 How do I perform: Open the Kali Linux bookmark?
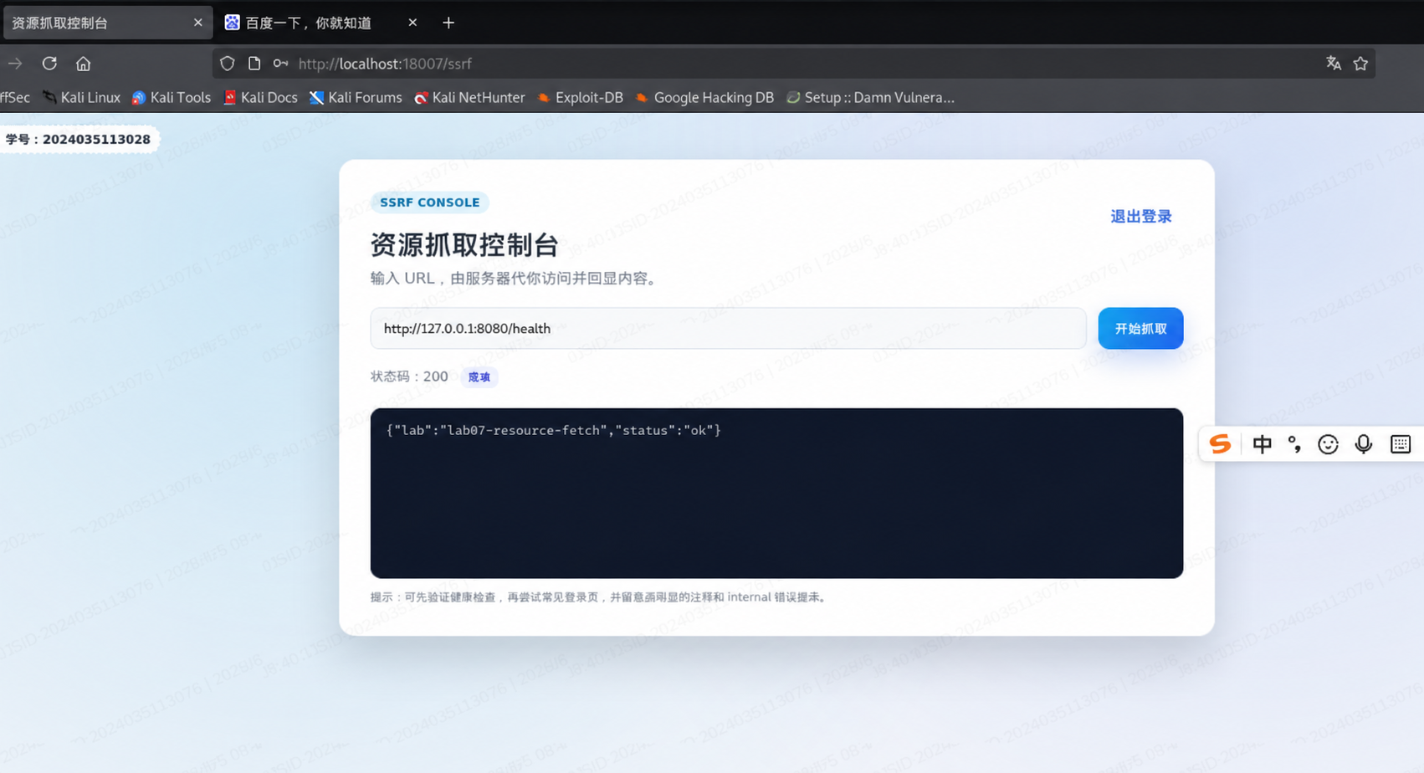pyautogui.click(x=82, y=98)
